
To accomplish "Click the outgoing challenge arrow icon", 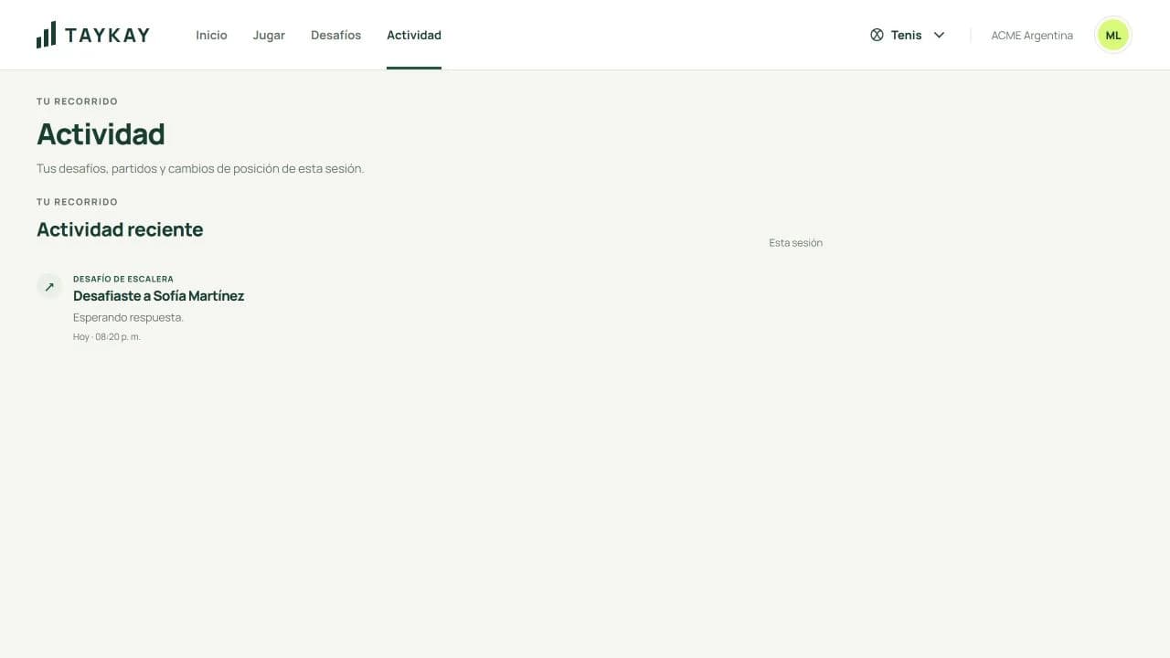I will coord(49,286).
